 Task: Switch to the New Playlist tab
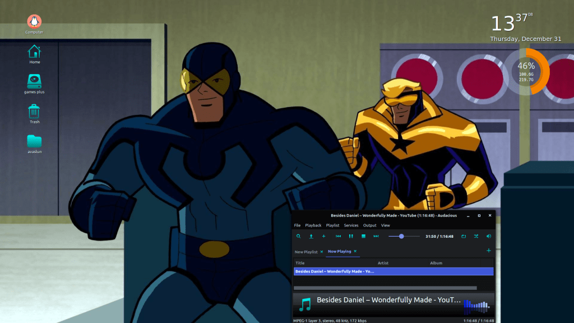pyautogui.click(x=306, y=252)
